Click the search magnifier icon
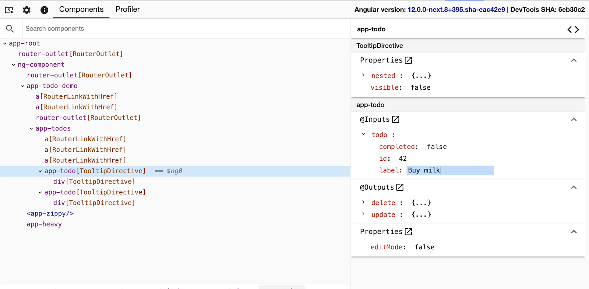 point(10,29)
